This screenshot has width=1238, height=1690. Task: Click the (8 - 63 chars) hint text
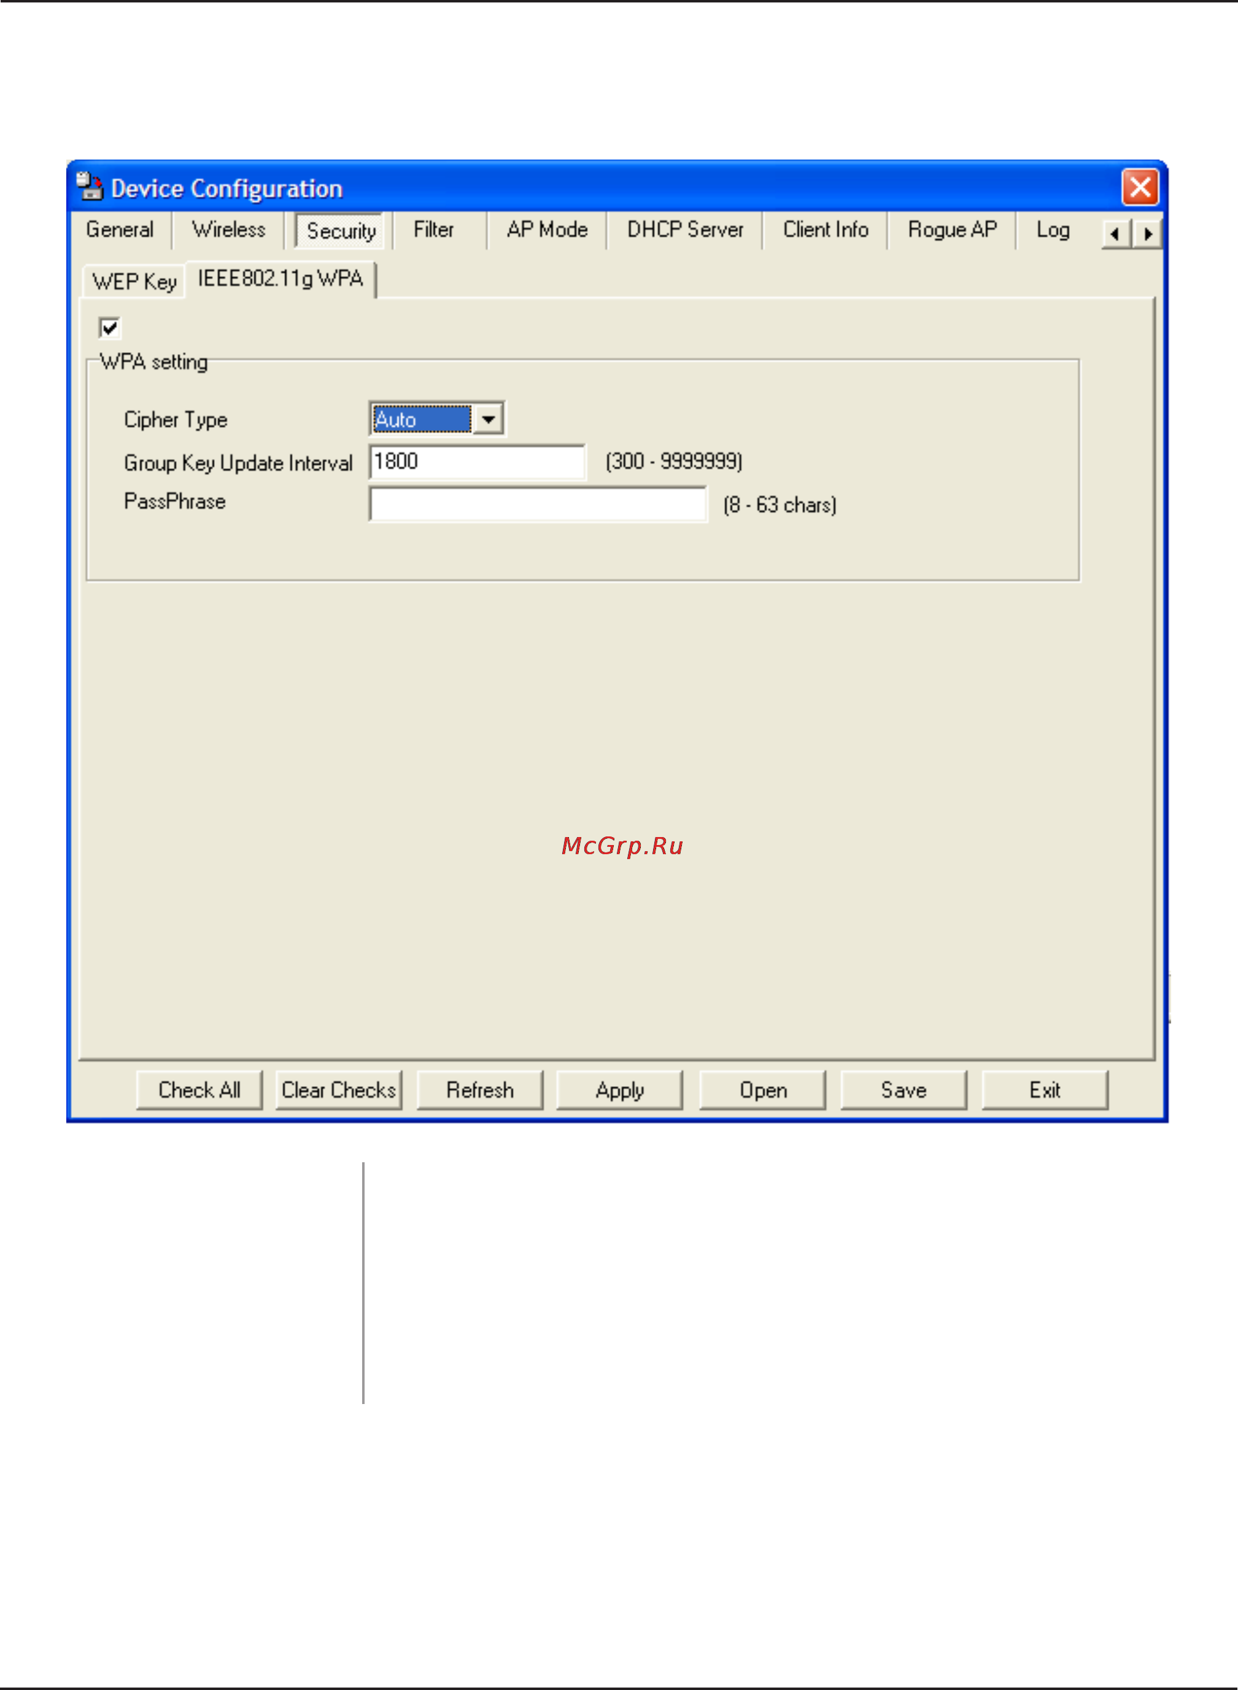coord(780,505)
